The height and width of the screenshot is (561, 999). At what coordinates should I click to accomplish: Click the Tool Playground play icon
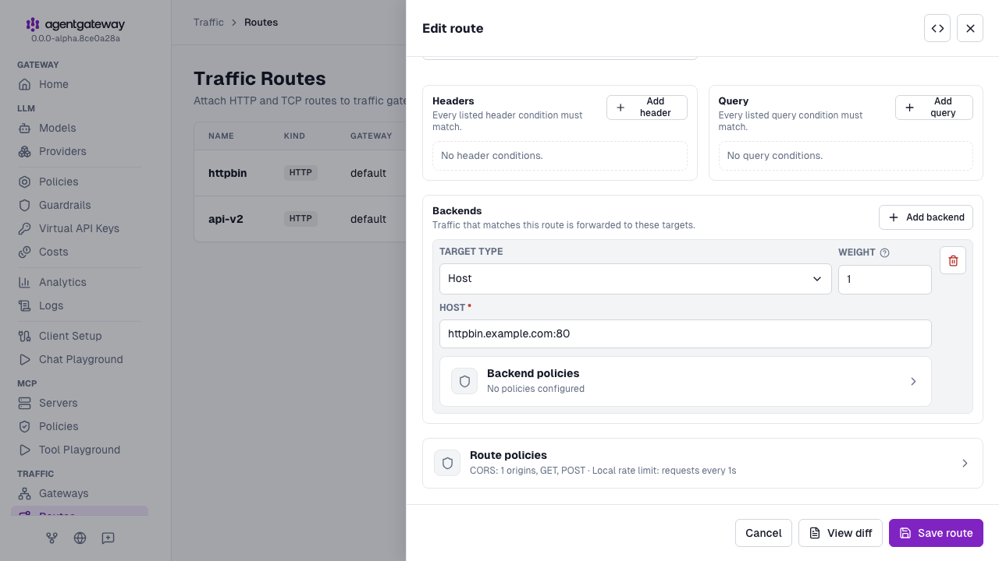click(x=24, y=450)
